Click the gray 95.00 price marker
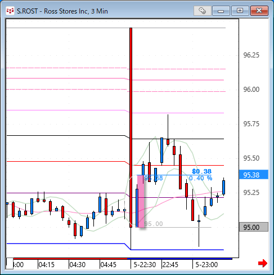Image resolution: width=274 pixels, height=275 pixels. point(254,227)
